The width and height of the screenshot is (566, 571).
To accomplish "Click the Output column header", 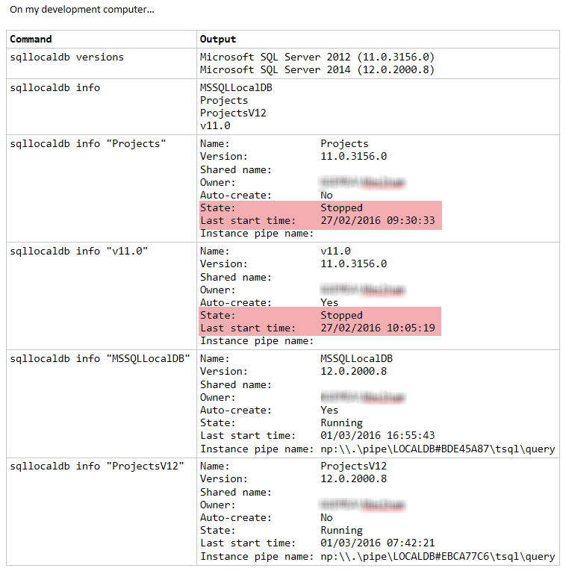I will point(218,39).
